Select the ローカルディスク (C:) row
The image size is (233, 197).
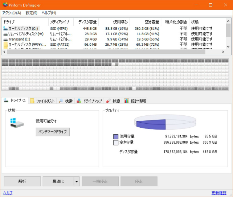114,28
